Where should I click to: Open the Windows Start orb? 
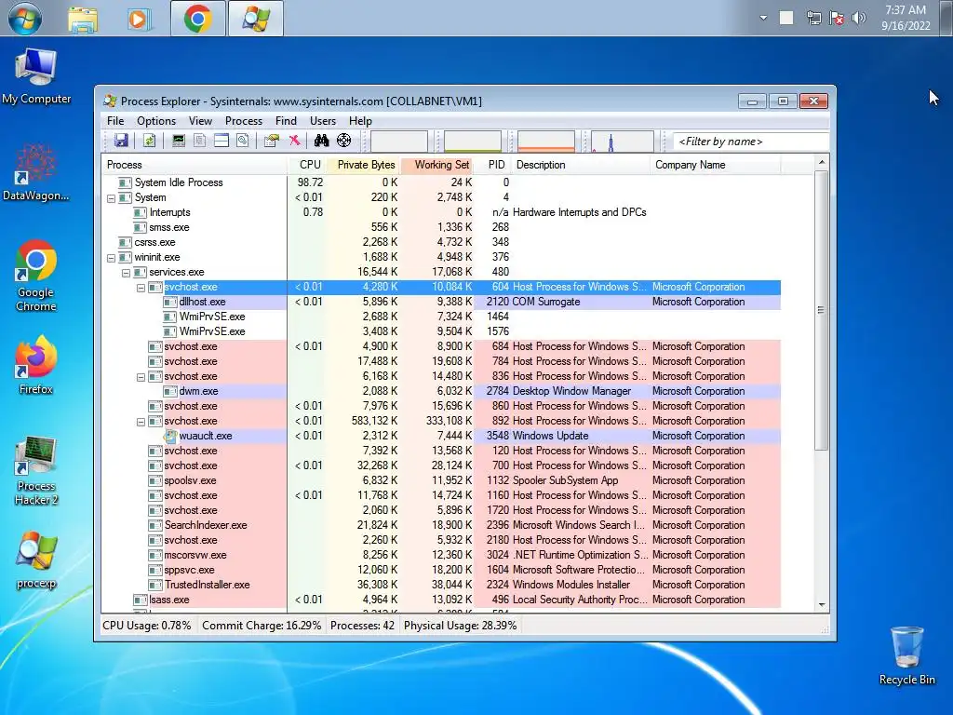[x=25, y=19]
